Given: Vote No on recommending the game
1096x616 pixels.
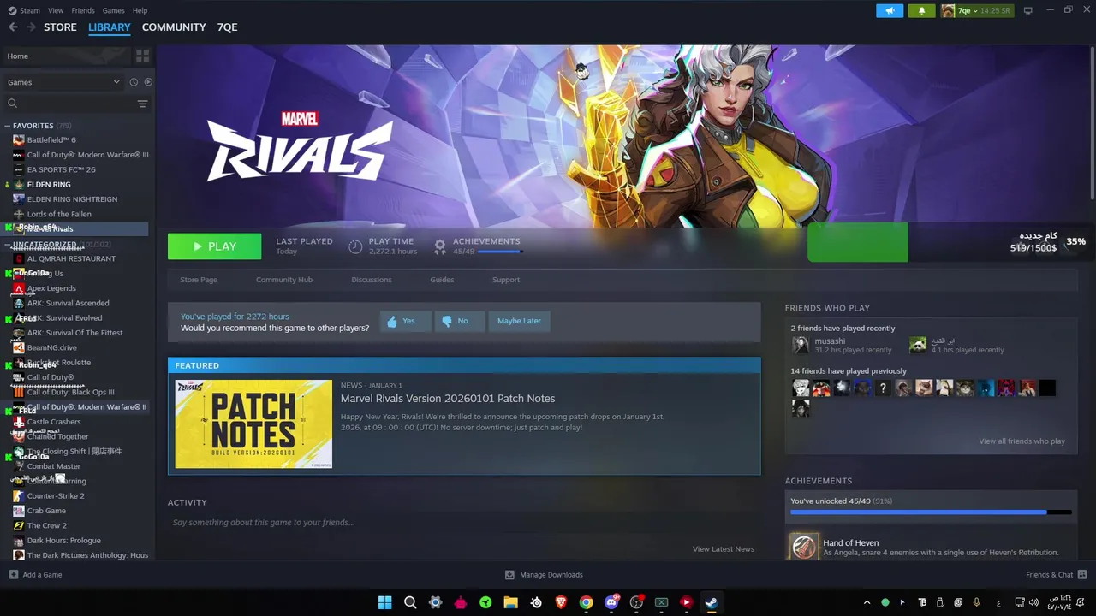Looking at the screenshot, I should (459, 321).
